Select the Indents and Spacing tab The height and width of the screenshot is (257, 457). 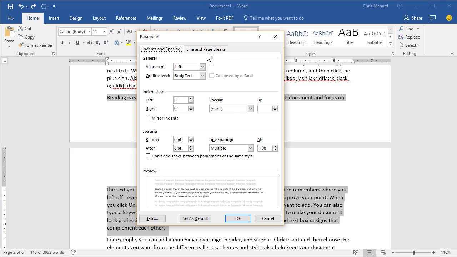[161, 49]
